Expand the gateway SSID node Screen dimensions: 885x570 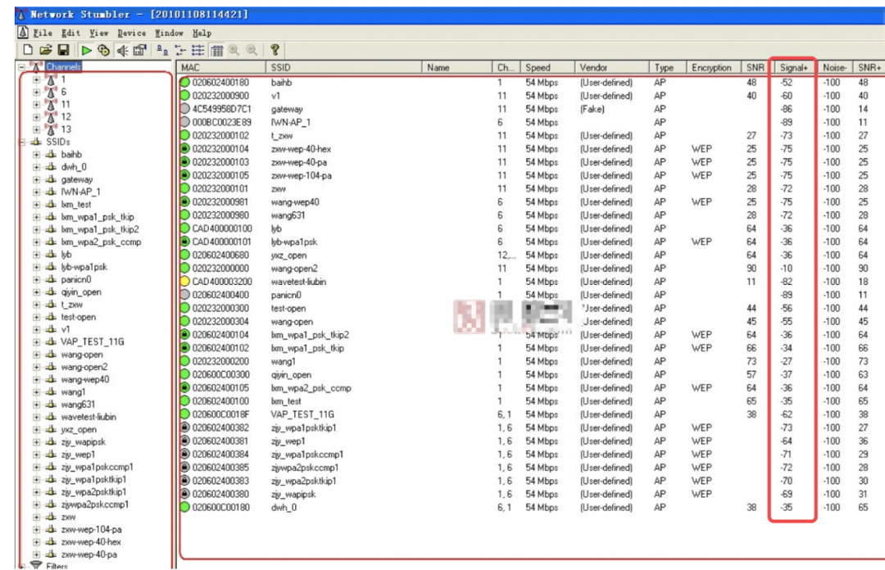[x=37, y=179]
